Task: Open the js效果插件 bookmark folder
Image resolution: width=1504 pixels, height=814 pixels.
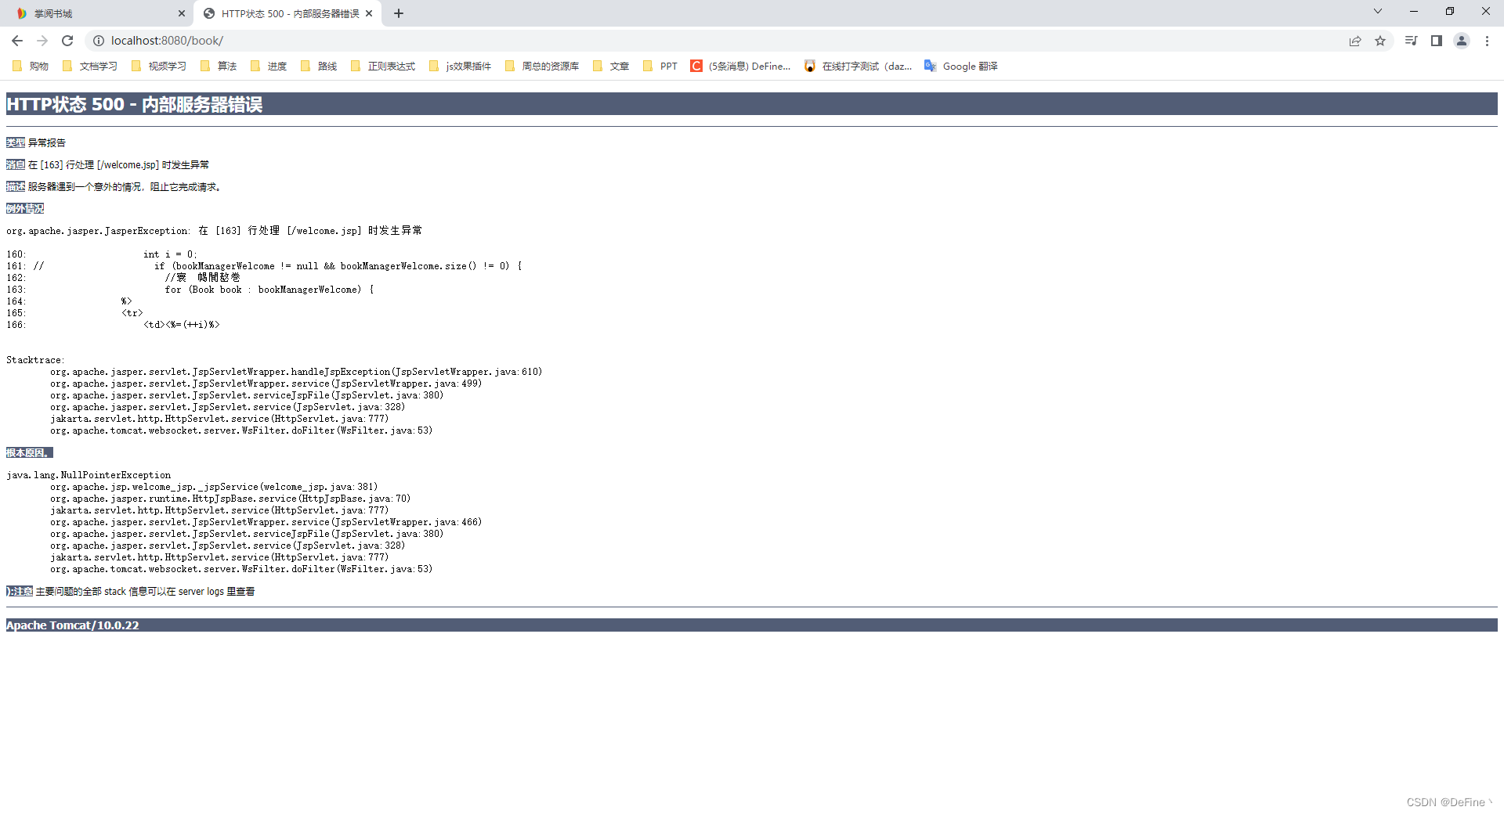Action: tap(461, 66)
